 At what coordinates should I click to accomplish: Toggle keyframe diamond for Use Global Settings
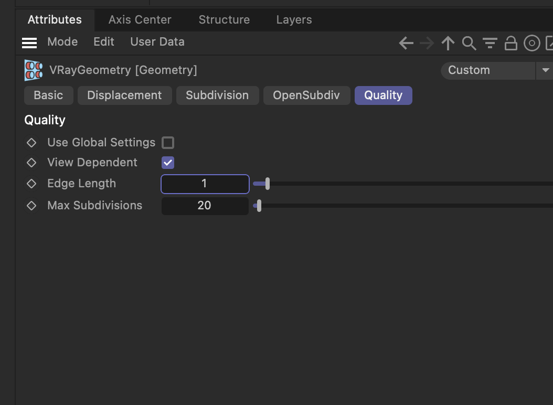tap(31, 143)
